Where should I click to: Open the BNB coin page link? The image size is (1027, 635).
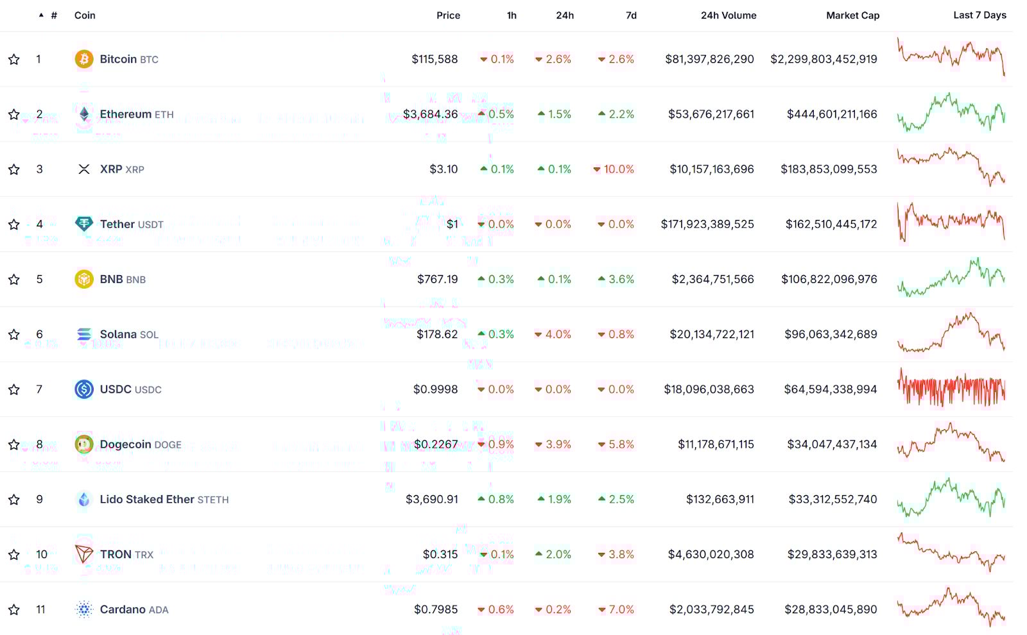pyautogui.click(x=123, y=279)
